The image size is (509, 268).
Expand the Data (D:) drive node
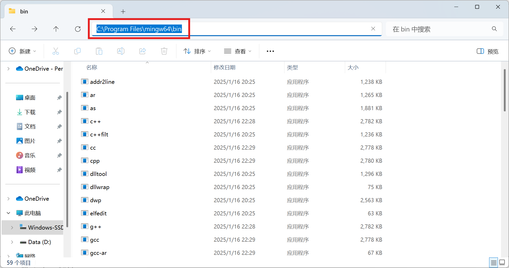tap(12, 242)
